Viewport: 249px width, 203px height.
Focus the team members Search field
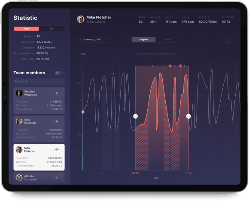pyautogui.click(x=39, y=82)
